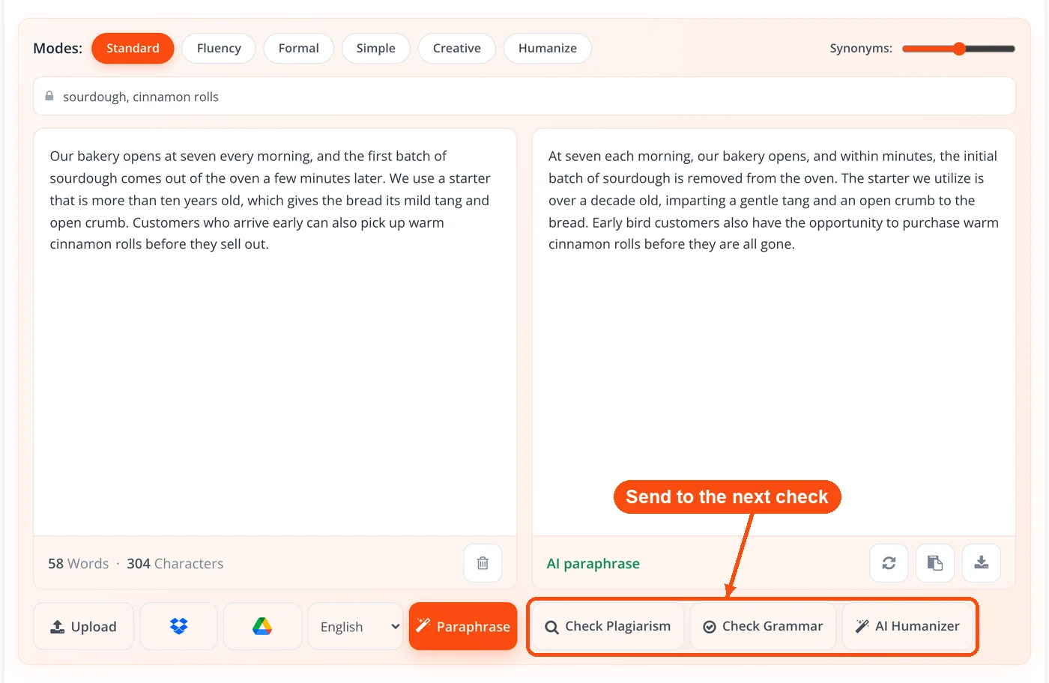
Task: Open the AI Humanizer
Action: pos(907,626)
